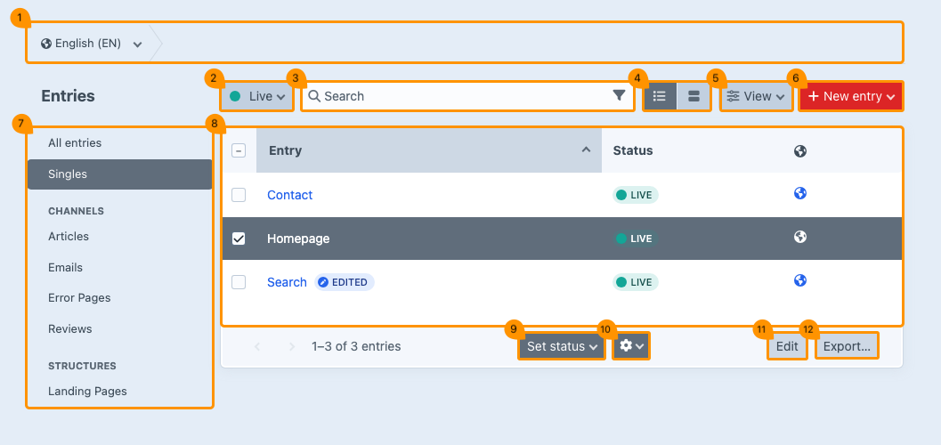Open the Live status dropdown
941x445 pixels.
[x=258, y=96]
